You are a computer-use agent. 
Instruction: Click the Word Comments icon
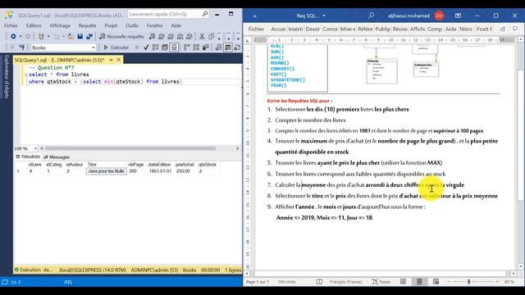(515, 29)
